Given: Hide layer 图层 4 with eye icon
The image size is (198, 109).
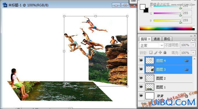Looking at the screenshot, I should tap(141, 60).
